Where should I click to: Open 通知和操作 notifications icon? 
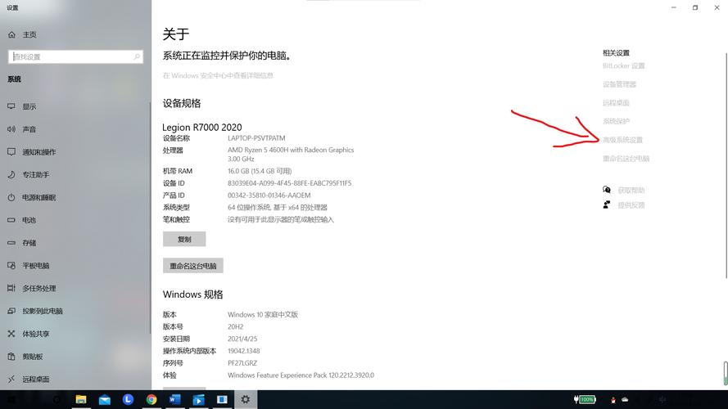pos(11,151)
